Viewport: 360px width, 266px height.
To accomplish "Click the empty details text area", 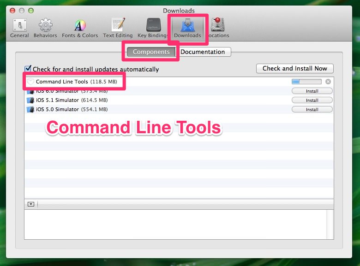I will pos(176,224).
